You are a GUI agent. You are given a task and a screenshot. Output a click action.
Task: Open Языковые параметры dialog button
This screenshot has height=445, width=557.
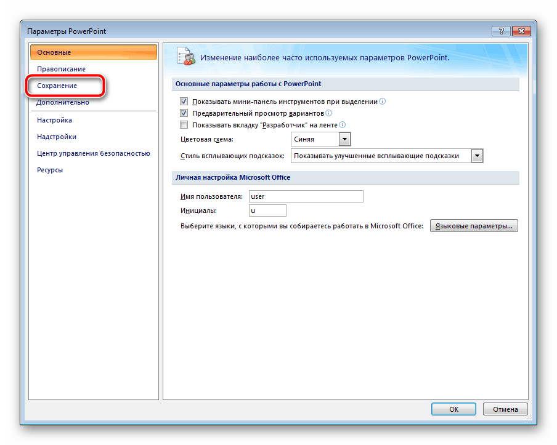(474, 227)
